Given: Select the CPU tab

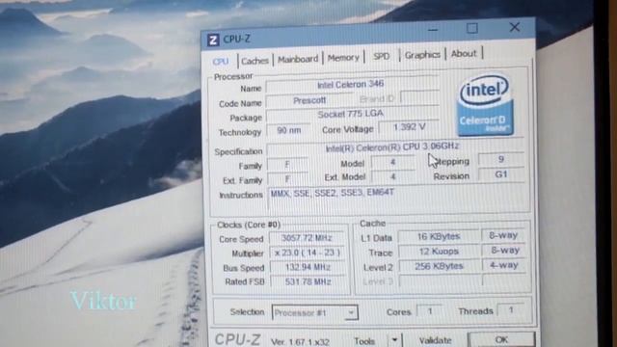Looking at the screenshot, I should (221, 62).
